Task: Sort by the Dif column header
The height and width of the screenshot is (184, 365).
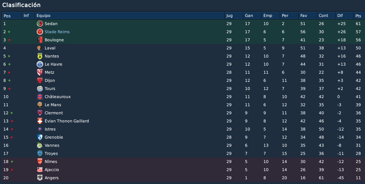Action: click(x=345, y=15)
